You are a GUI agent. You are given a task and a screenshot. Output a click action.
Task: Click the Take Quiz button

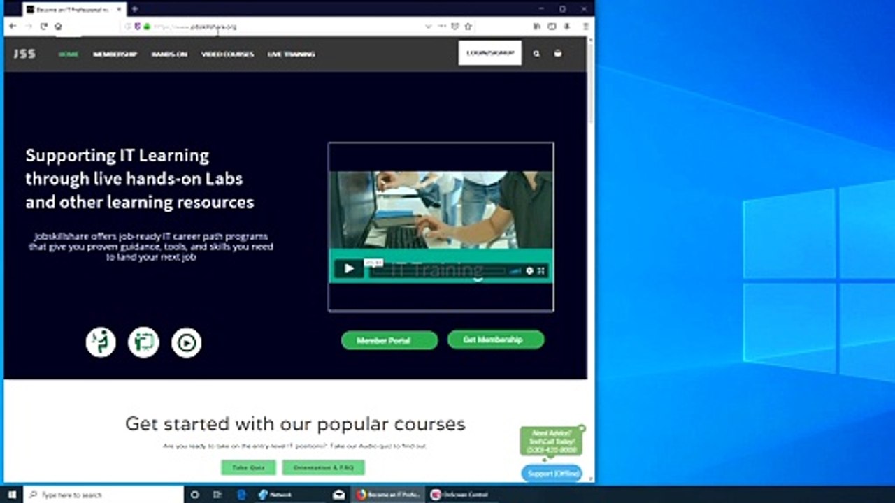248,467
